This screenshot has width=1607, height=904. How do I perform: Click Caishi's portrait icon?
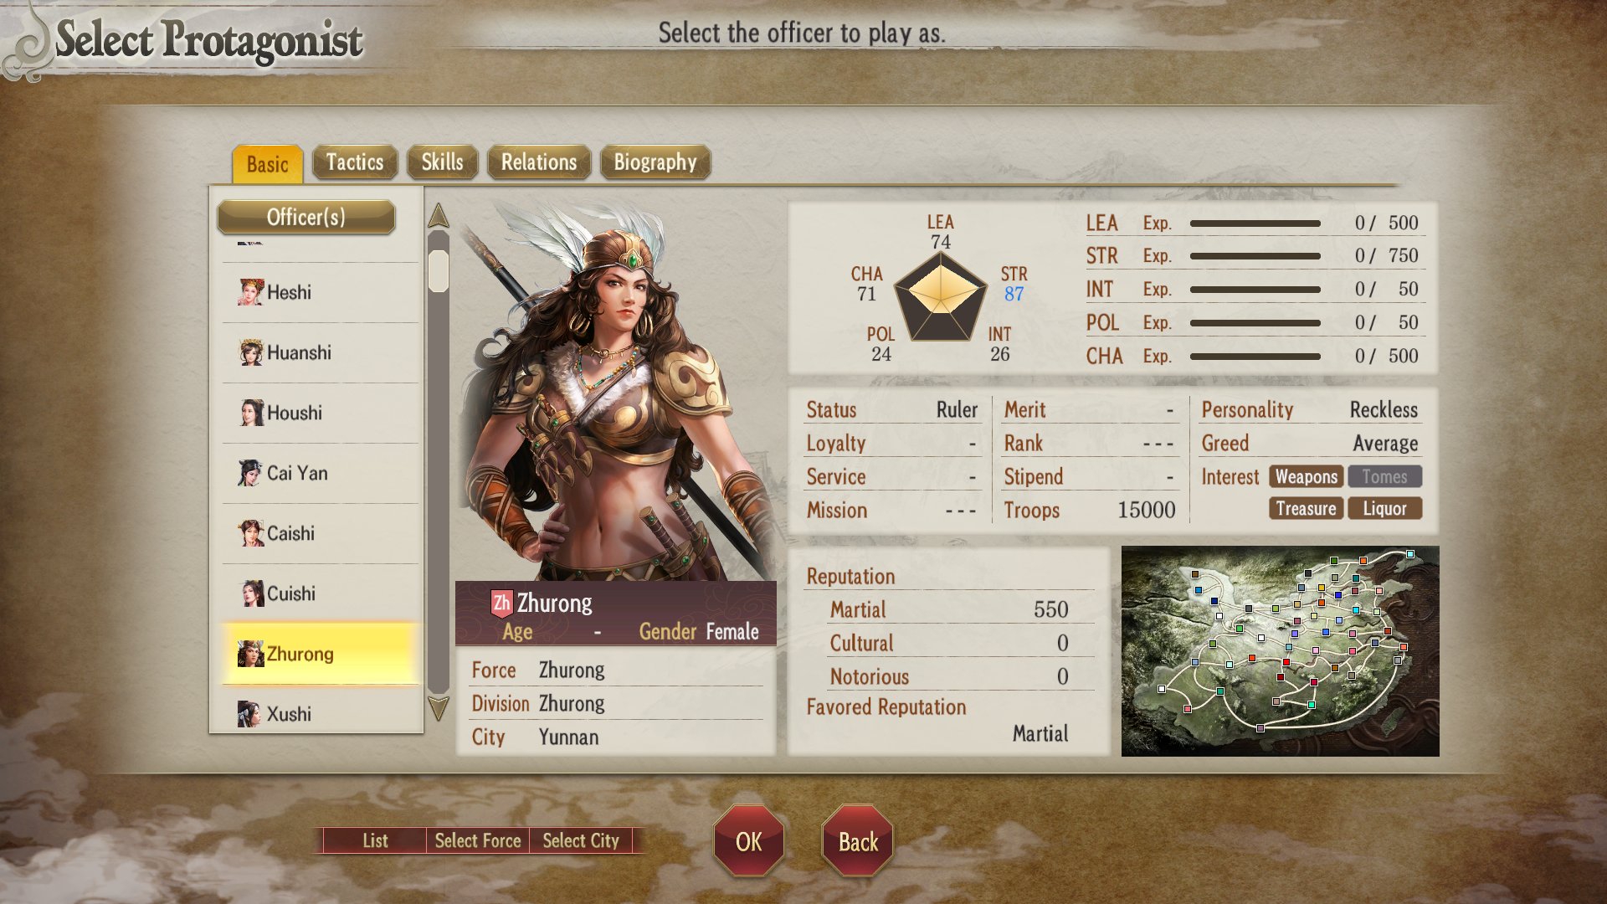coord(250,533)
